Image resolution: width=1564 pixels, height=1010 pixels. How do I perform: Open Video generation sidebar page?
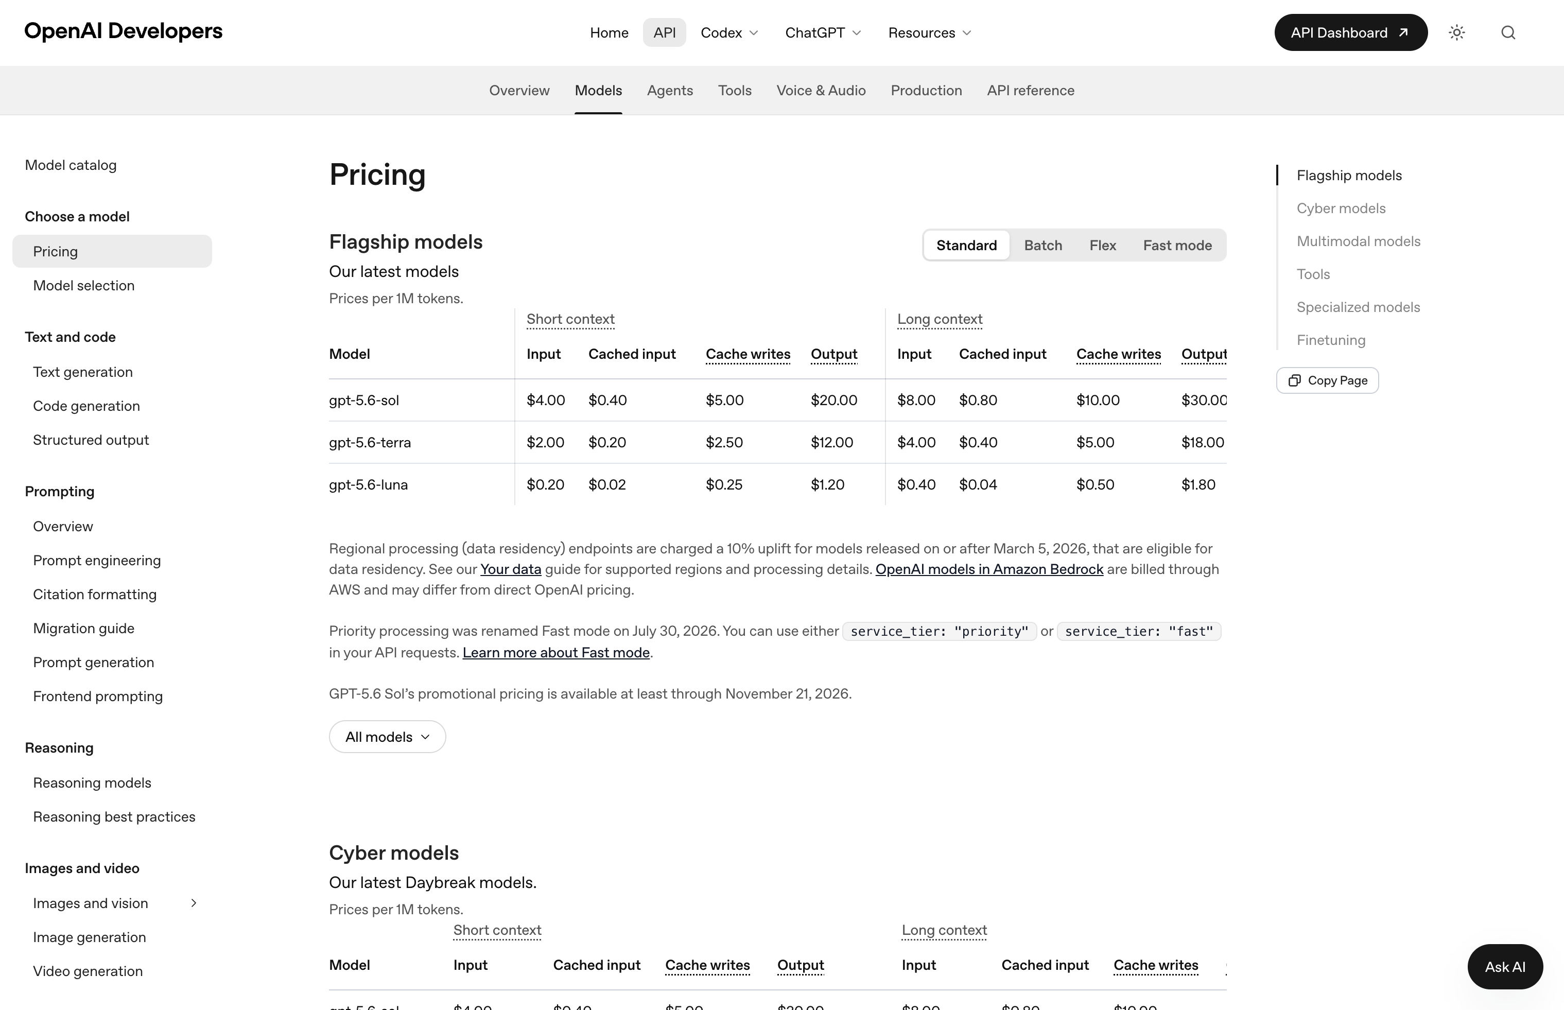[88, 971]
